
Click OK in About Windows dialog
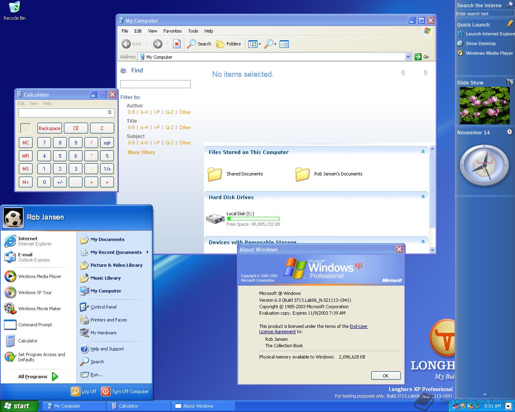tap(385, 375)
